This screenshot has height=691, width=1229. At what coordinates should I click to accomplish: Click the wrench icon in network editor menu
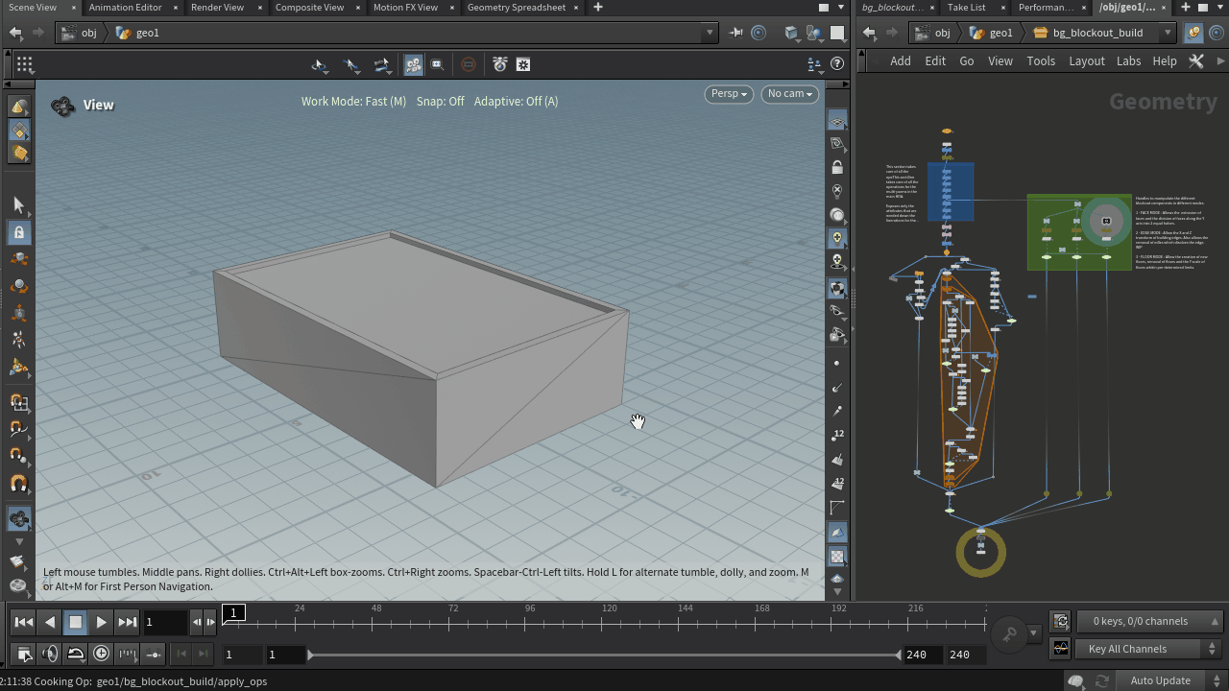[x=1196, y=60]
